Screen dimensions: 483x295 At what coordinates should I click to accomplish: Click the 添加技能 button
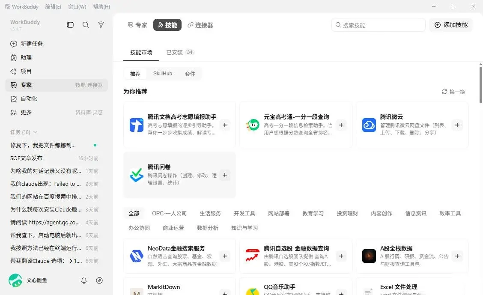click(451, 25)
